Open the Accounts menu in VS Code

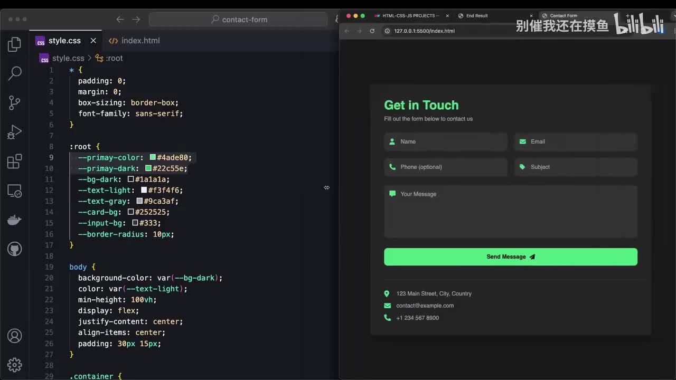coord(15,336)
